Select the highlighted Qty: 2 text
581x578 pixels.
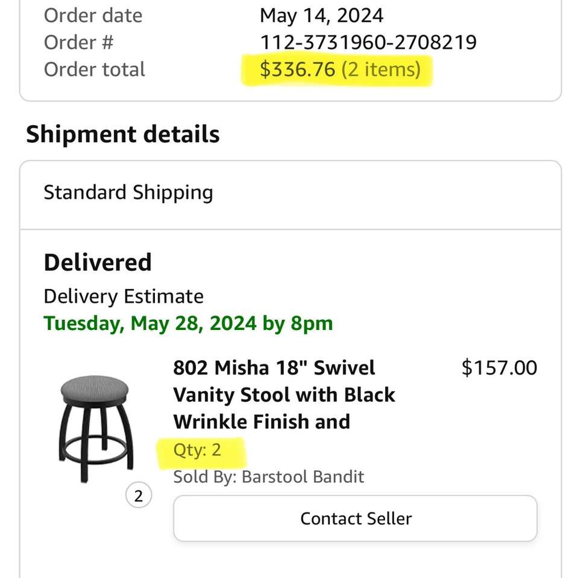[x=197, y=450]
